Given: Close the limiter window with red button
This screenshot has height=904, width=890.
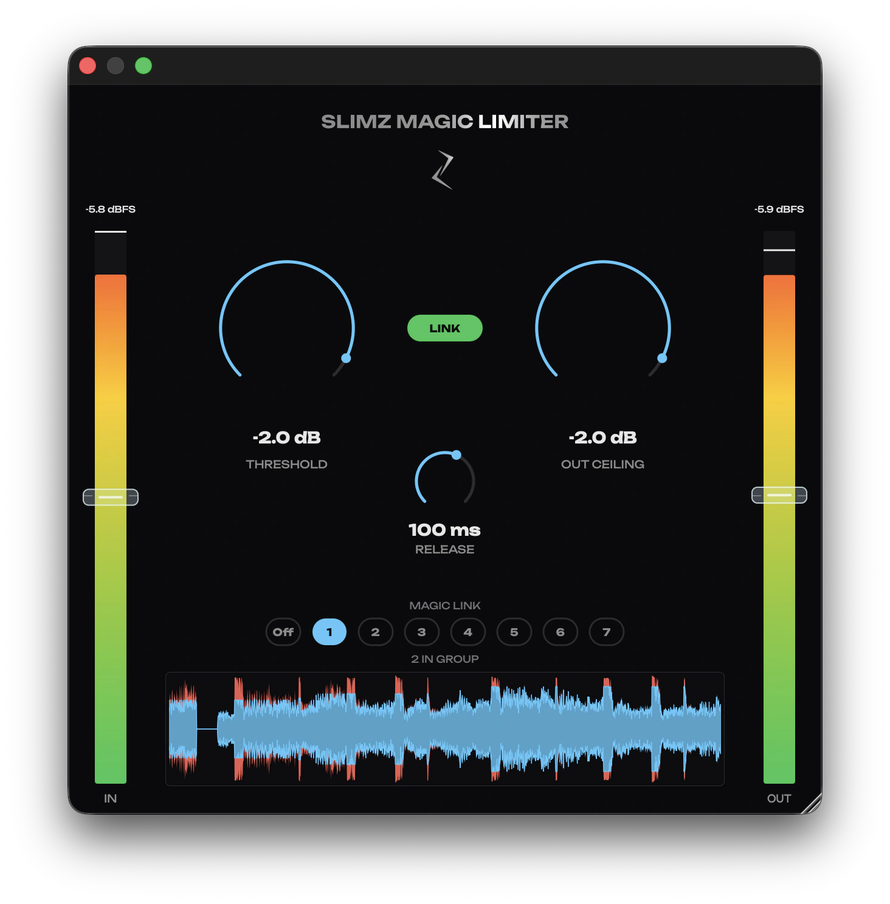Looking at the screenshot, I should tap(88, 66).
